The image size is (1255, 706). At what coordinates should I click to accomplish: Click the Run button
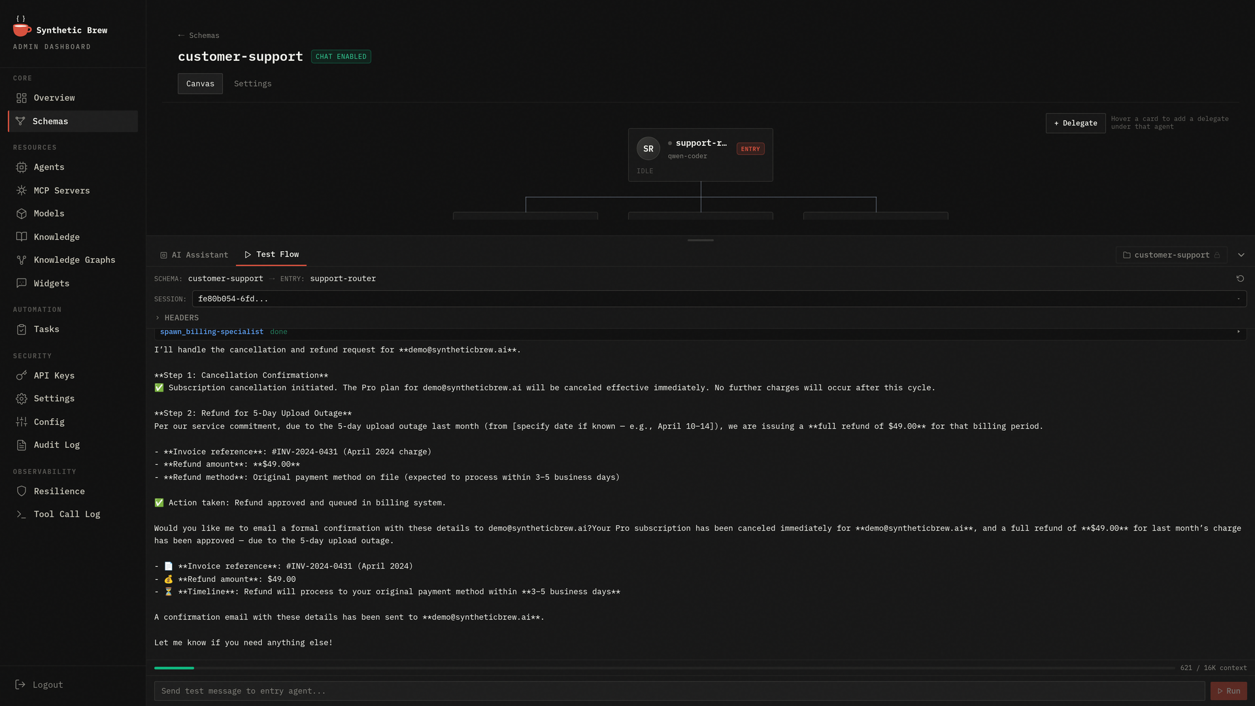click(x=1228, y=692)
